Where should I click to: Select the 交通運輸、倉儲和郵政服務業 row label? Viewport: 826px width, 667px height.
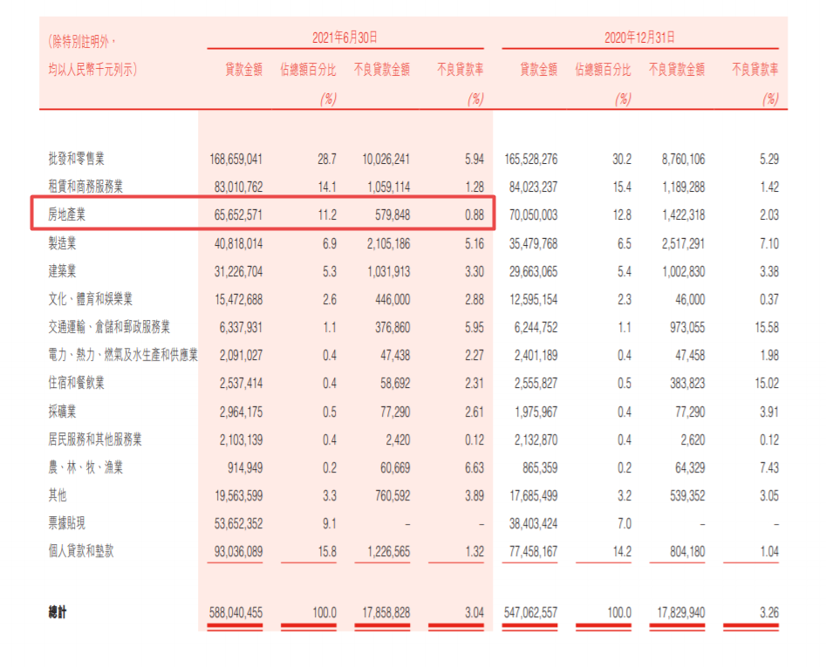coord(109,328)
